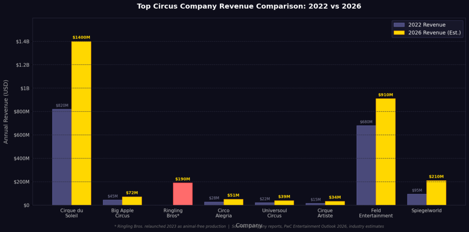This screenshot has height=232, width=469.
Task: Click the 'Cirque du Soleil' axis label
Action: 71,213
